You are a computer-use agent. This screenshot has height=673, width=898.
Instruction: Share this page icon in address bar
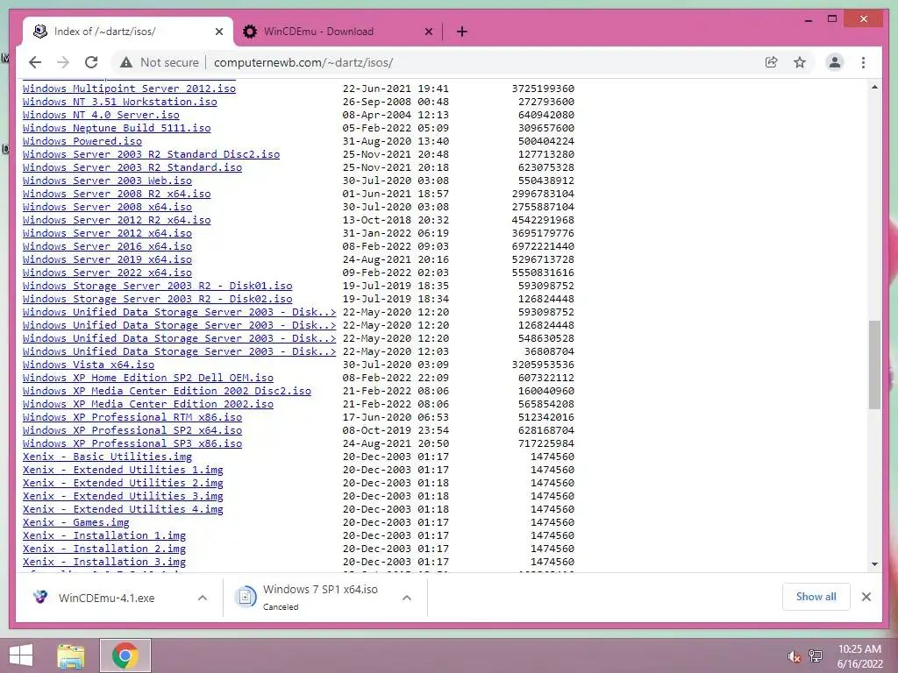pyautogui.click(x=772, y=62)
